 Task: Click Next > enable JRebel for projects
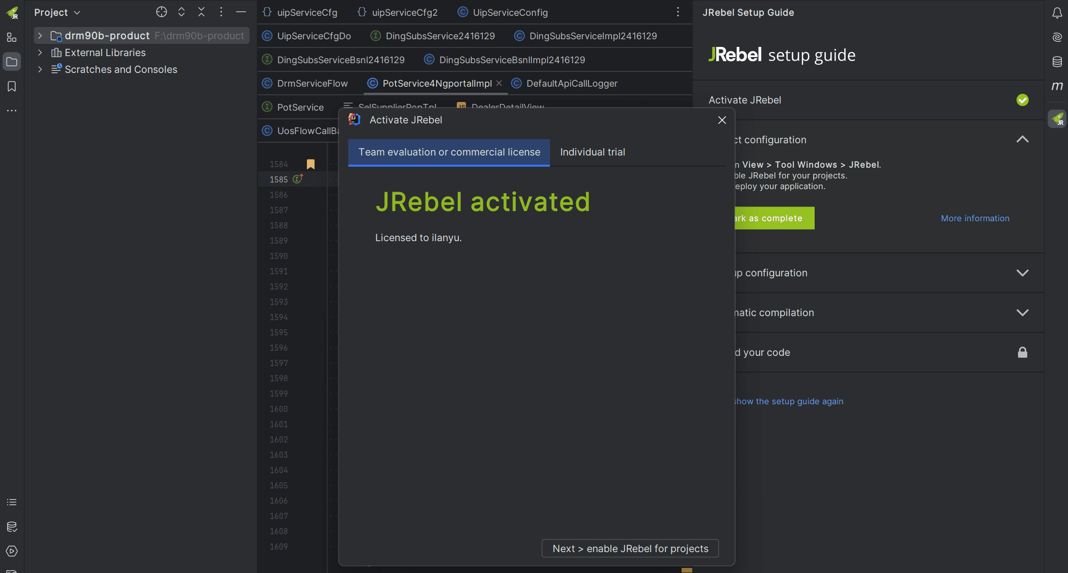pyautogui.click(x=630, y=549)
